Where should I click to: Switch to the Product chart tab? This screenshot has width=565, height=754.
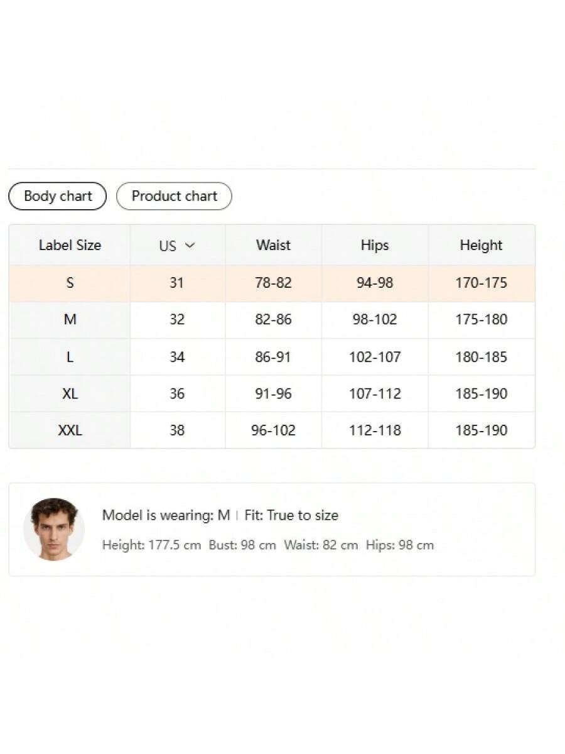(x=174, y=196)
